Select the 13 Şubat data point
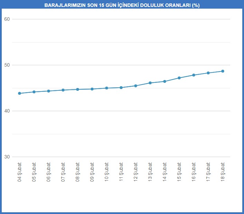Image resolution: width=244 pixels, height=214 pixels. point(150,83)
